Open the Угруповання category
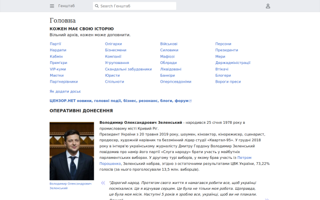The height and width of the screenshot is (200, 320). click(117, 62)
